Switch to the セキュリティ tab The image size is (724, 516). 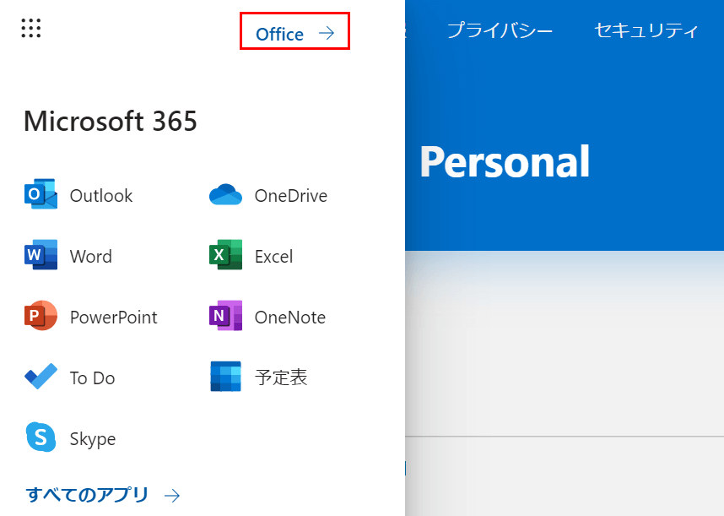tap(646, 30)
